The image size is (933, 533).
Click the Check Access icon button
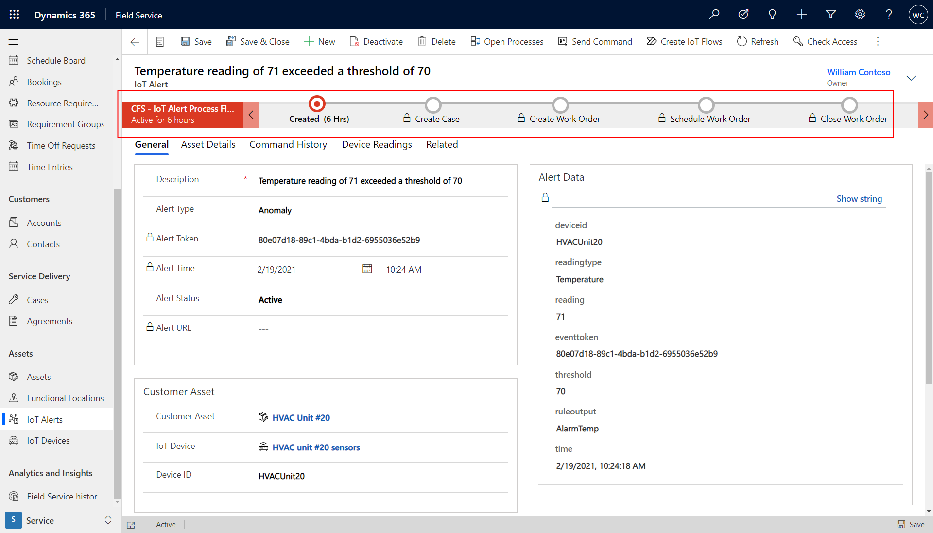click(x=798, y=41)
